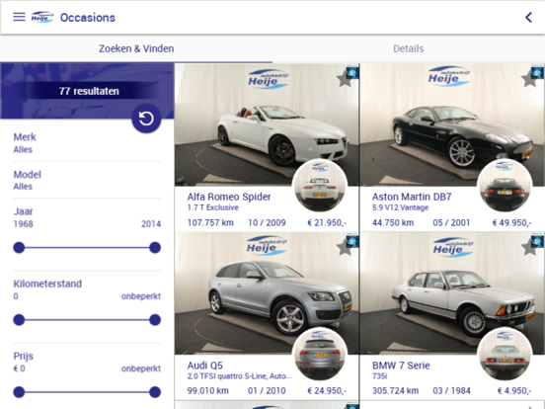Screen dimensions: 545x409
Task: Click the price € 49.950,-
Action: (x=511, y=223)
